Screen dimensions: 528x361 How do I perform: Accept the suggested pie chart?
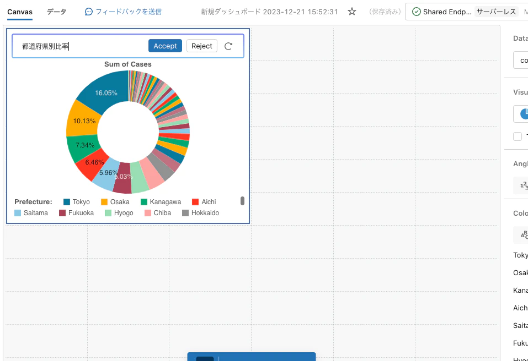(x=165, y=46)
